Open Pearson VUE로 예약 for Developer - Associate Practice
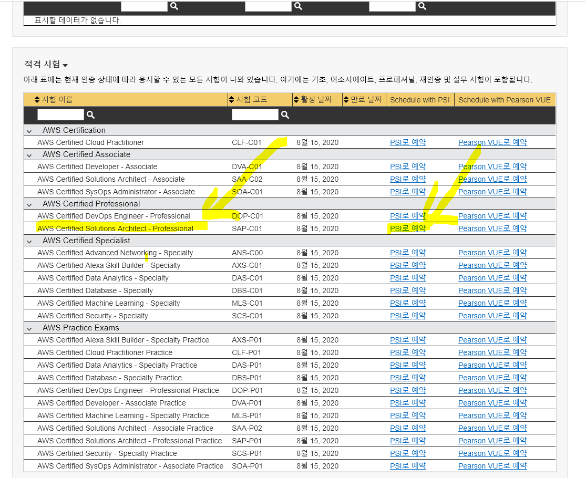This screenshot has height=478, width=586. pyautogui.click(x=492, y=403)
